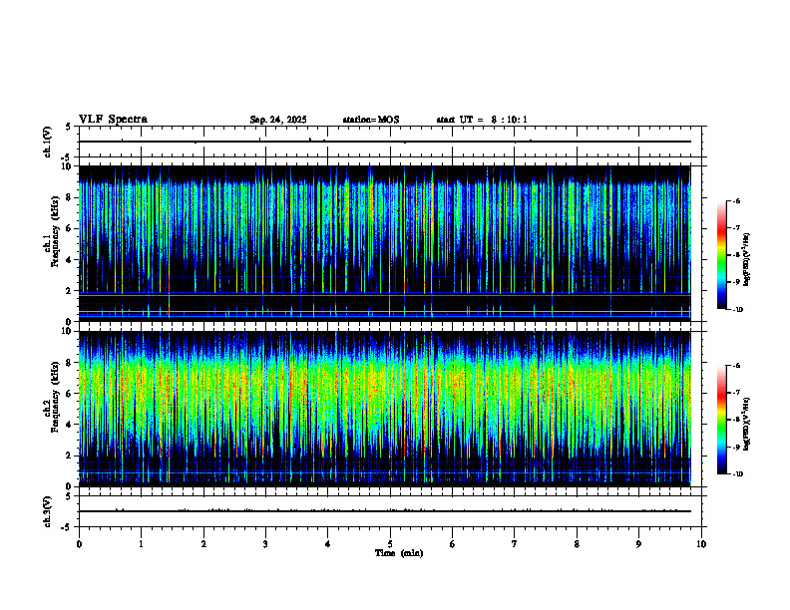
Task: Click the 'ch.1(V)' axis label
Action: coord(47,142)
